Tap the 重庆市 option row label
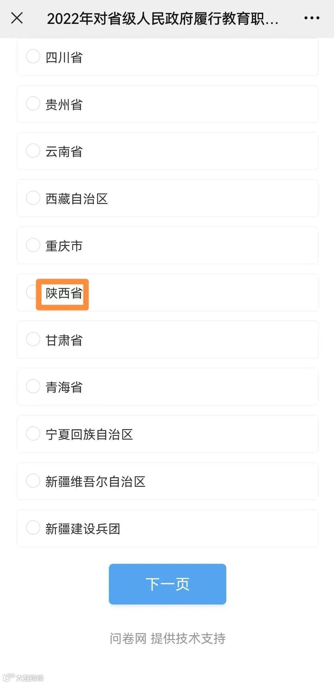Screen dimensions: 334x684 (x=64, y=246)
